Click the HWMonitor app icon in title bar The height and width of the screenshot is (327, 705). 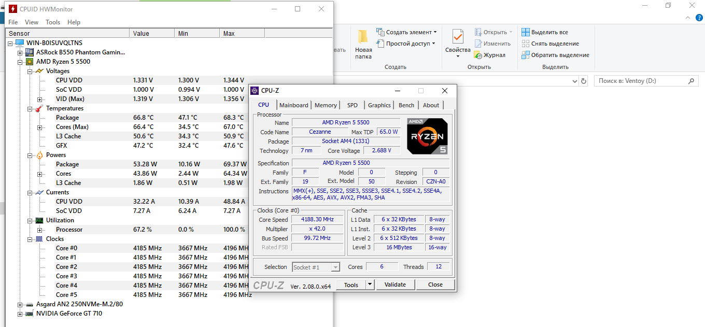pos(12,9)
